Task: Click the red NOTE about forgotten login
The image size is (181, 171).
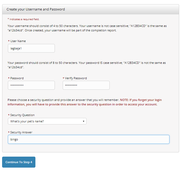Action: [85, 102]
